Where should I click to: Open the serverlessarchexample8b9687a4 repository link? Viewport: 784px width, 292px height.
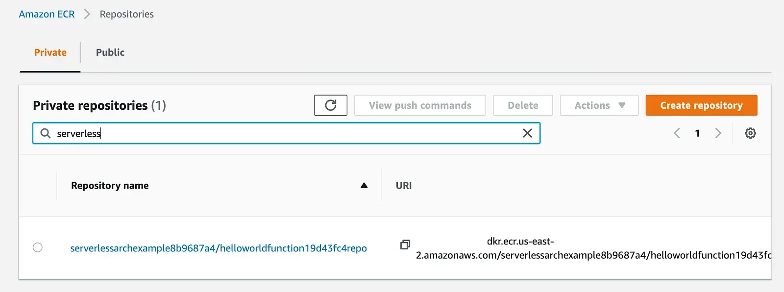pyautogui.click(x=219, y=248)
